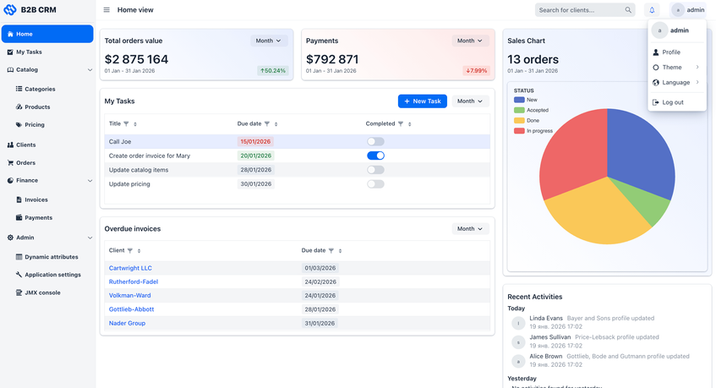Choose Log out in user menu
Image resolution: width=716 pixels, height=388 pixels.
click(x=673, y=102)
